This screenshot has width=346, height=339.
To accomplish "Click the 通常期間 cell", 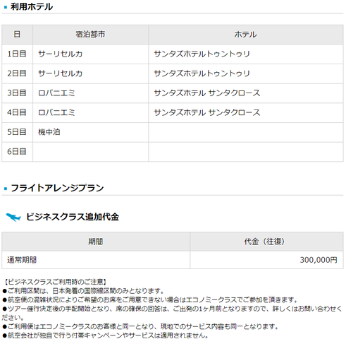I will [96, 260].
